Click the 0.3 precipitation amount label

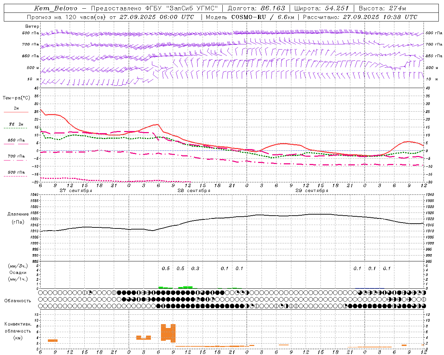[195, 268]
